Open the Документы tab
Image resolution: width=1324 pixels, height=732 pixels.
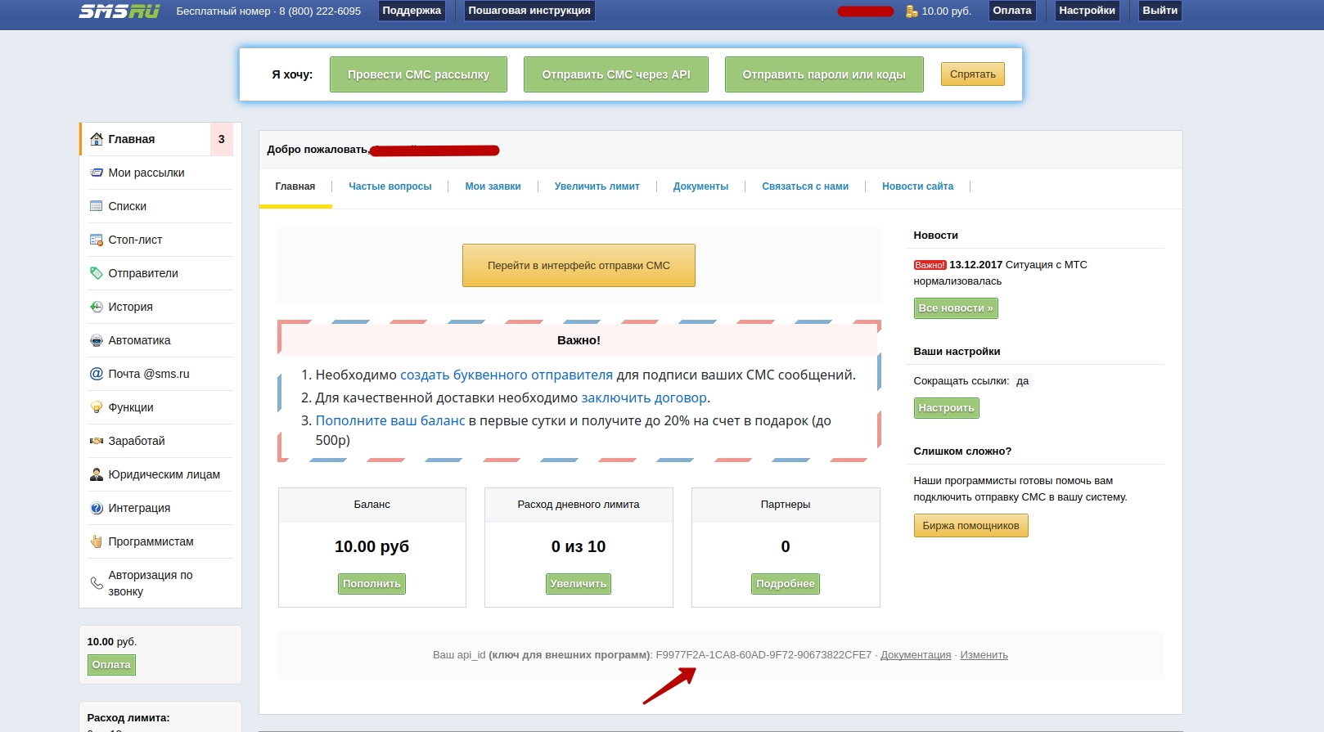[701, 186]
